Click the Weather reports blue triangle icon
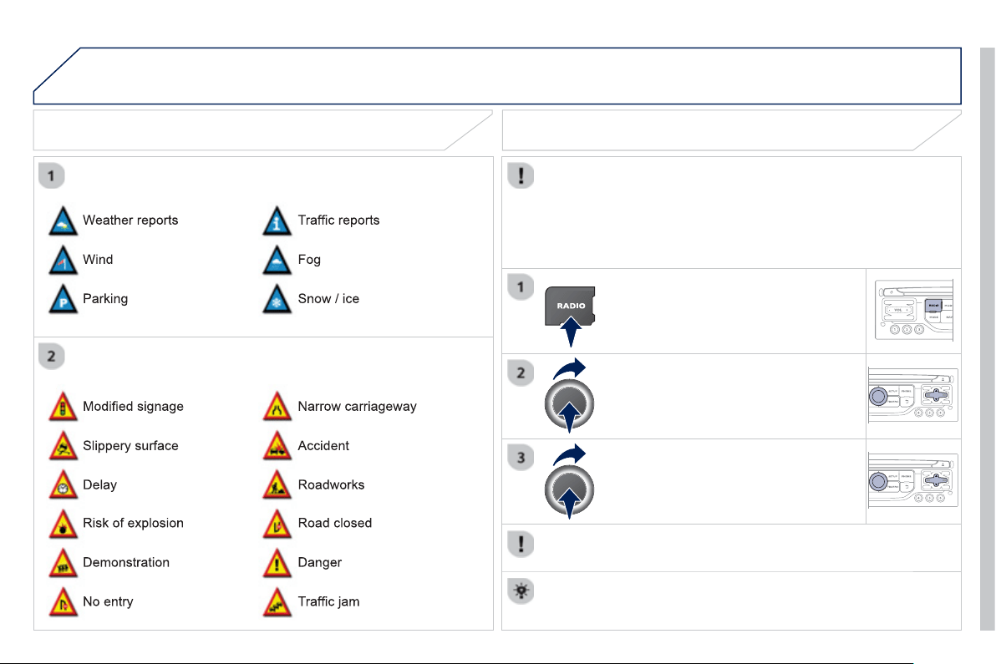Viewport: 996px width, 664px height. tap(63, 220)
